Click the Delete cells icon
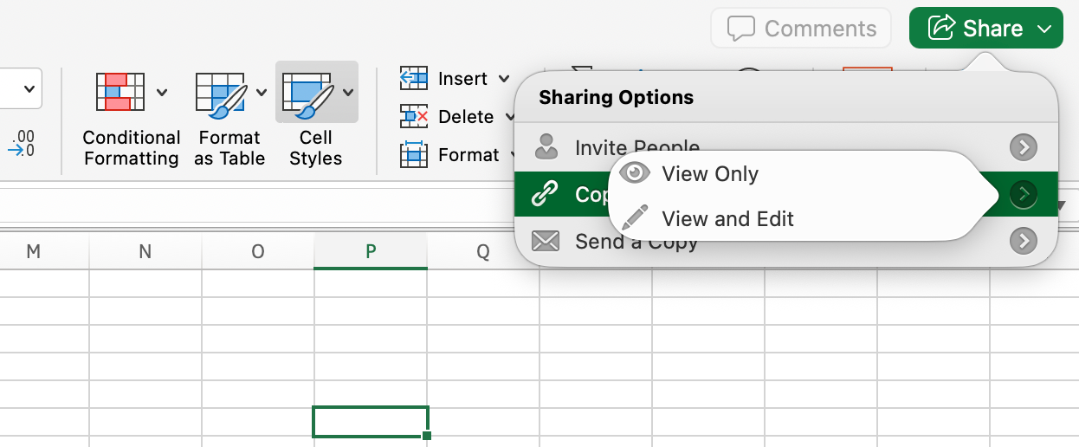 coord(414,117)
